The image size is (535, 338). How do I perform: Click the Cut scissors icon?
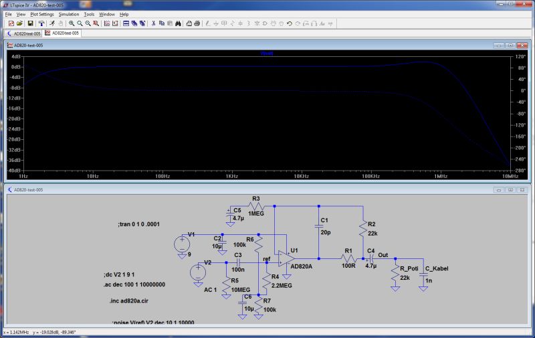point(153,23)
